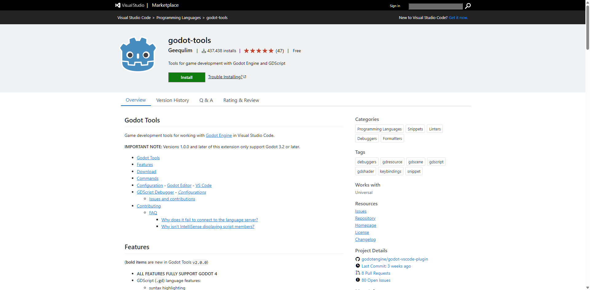The width and height of the screenshot is (590, 290).
Task: Go to Visual Studio Code breadcrumb
Action: pyautogui.click(x=134, y=18)
